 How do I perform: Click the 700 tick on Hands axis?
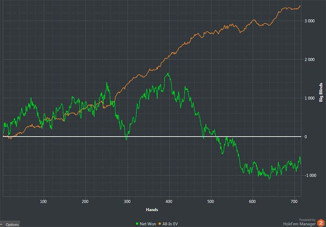294,202
